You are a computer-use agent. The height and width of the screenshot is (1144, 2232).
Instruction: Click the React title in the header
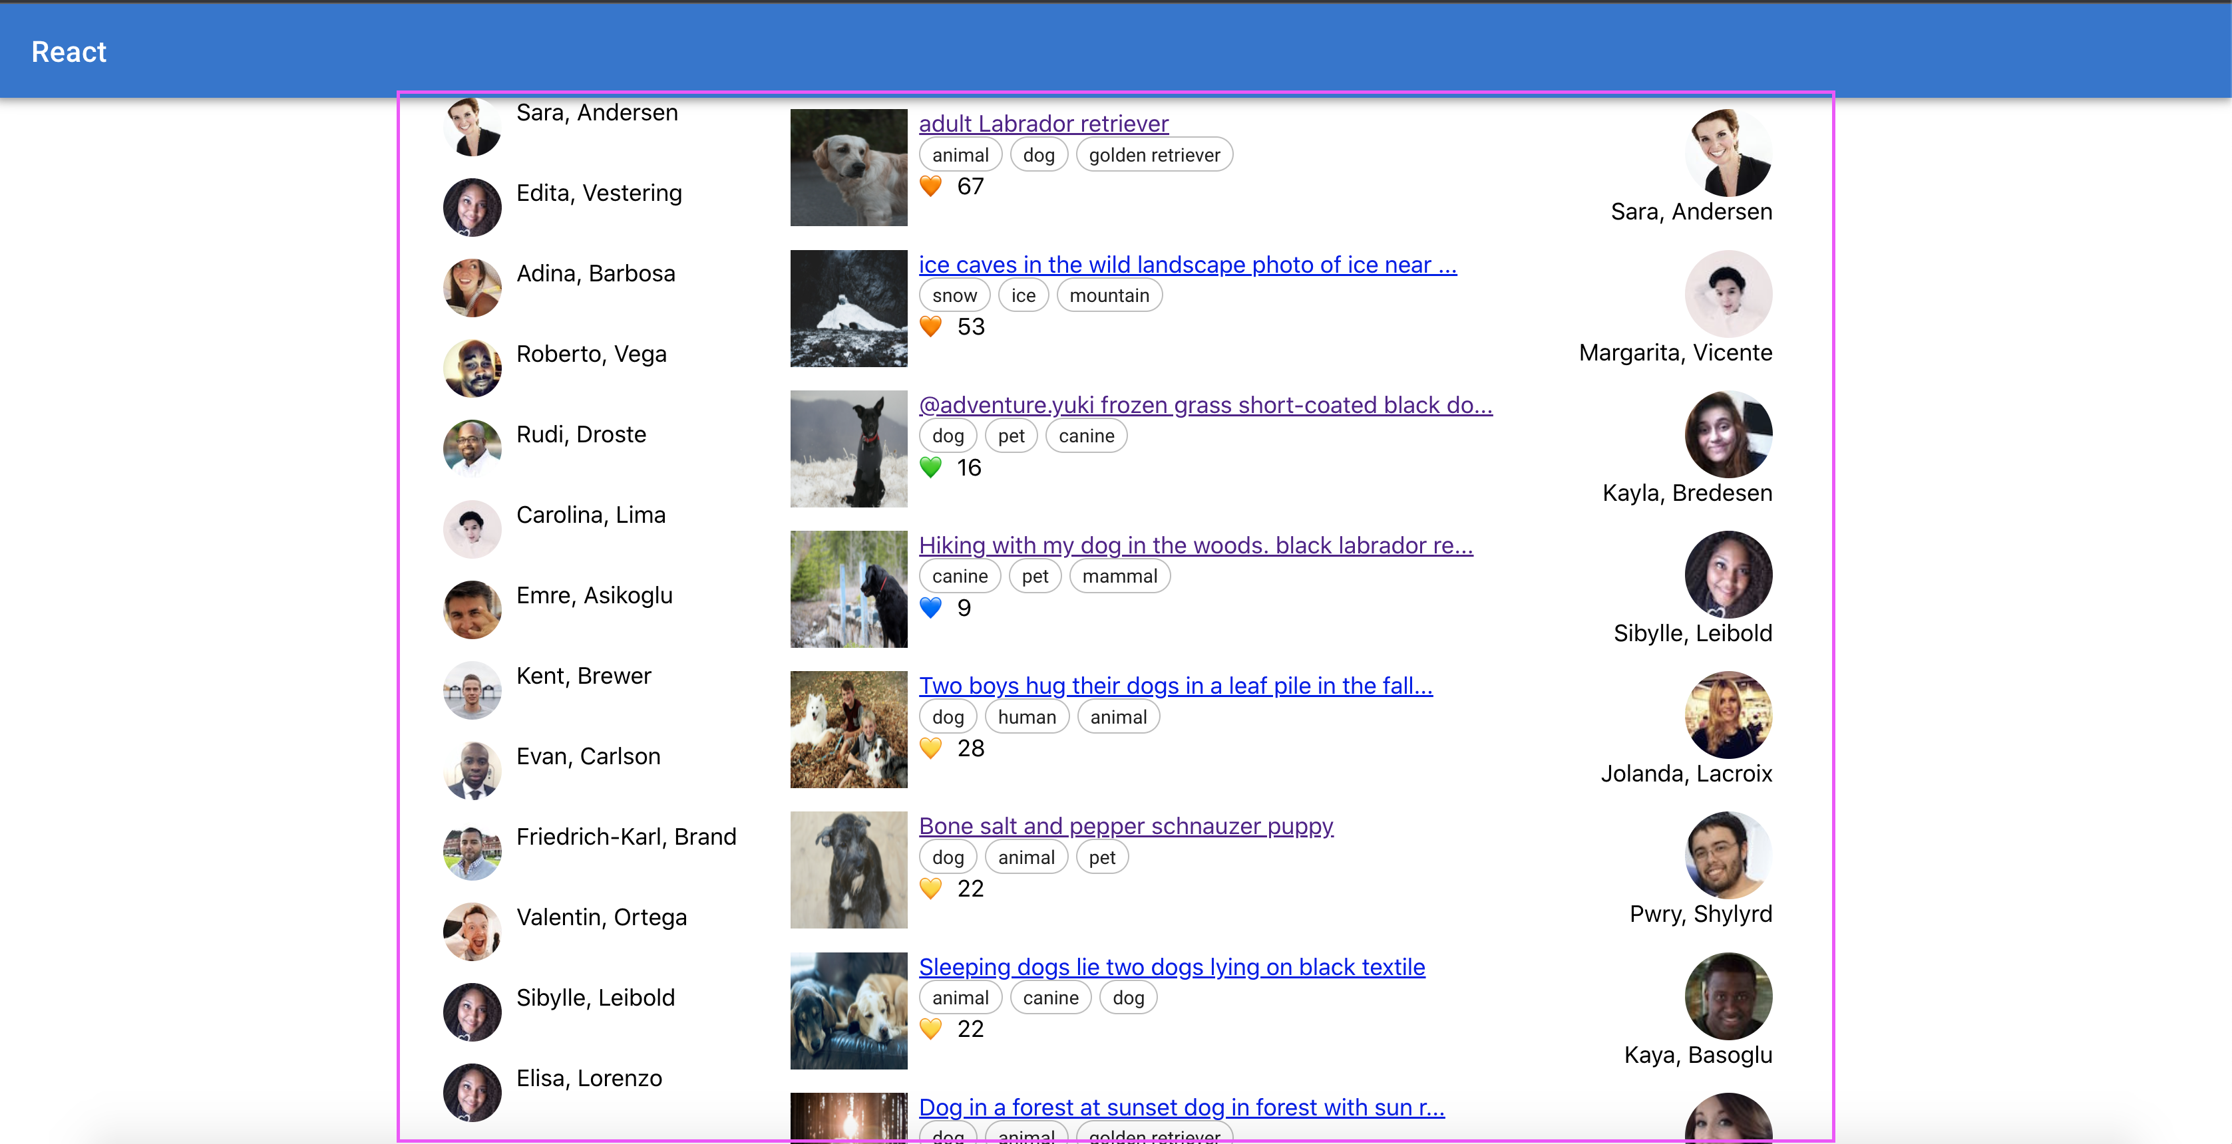(69, 52)
